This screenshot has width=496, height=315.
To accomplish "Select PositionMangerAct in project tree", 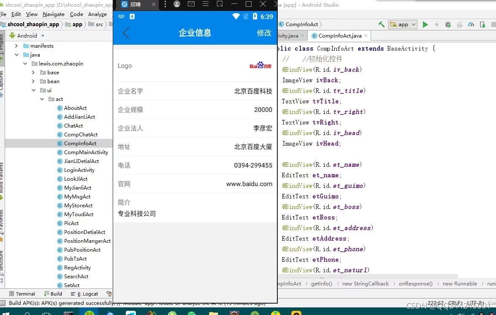I will click(87, 241).
